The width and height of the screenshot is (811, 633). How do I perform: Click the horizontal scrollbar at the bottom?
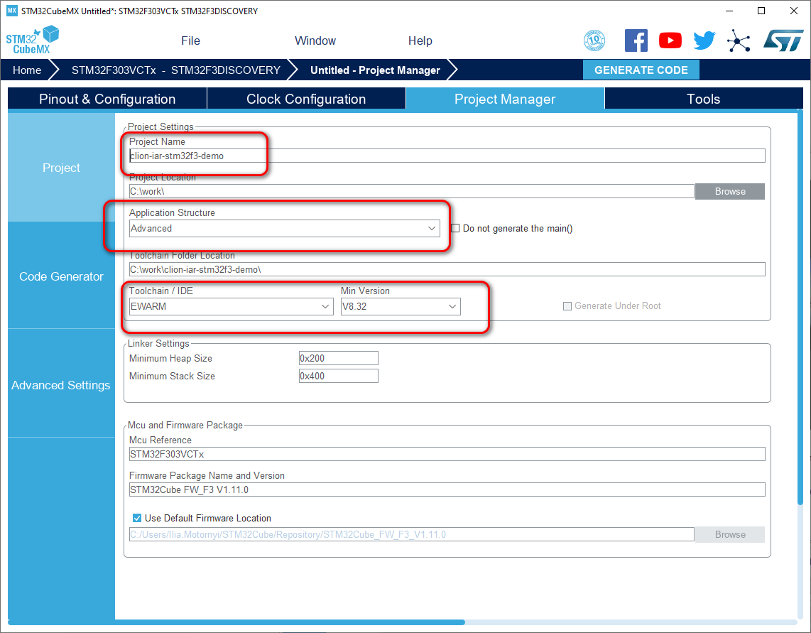pos(236,622)
